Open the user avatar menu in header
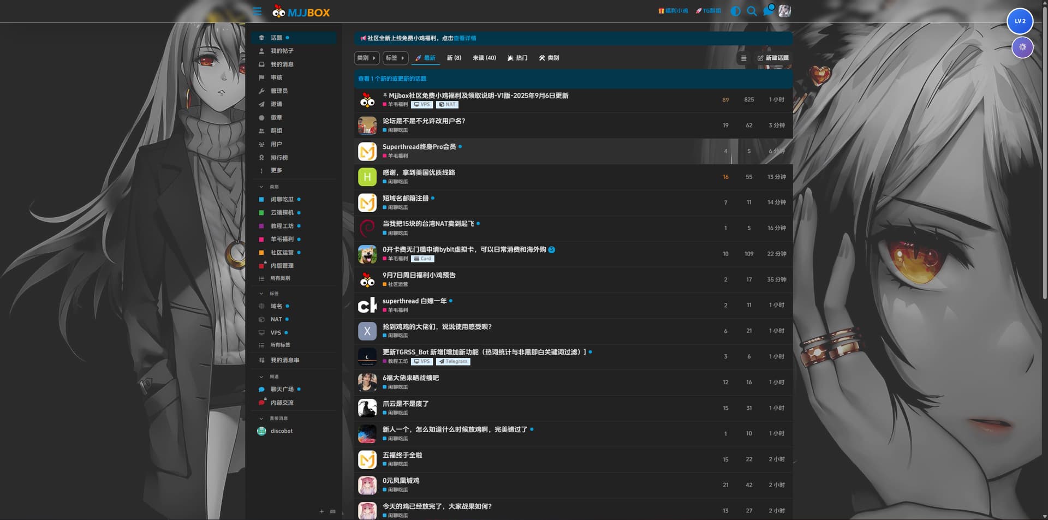Viewport: 1048px width, 520px height. (x=784, y=11)
